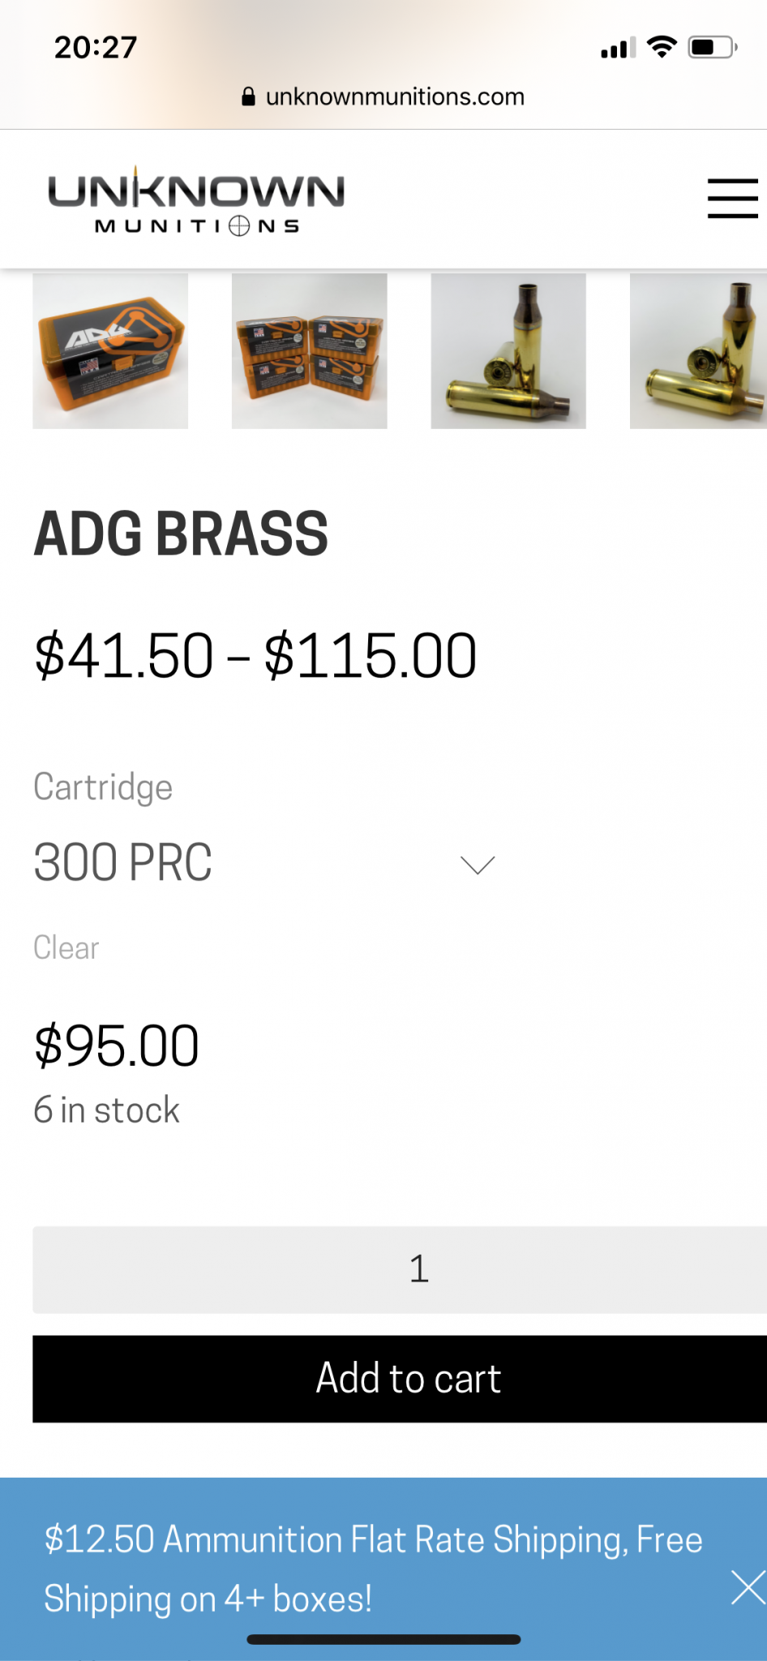Click the 300 PRC cartridge selection text
The image size is (767, 1661).
123,862
